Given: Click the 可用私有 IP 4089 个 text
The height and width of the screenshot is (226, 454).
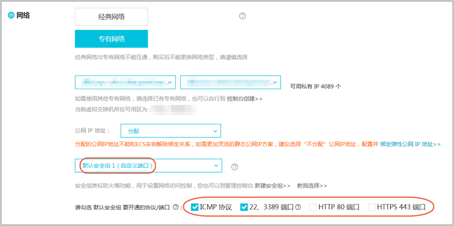Looking at the screenshot, I should coord(315,86).
